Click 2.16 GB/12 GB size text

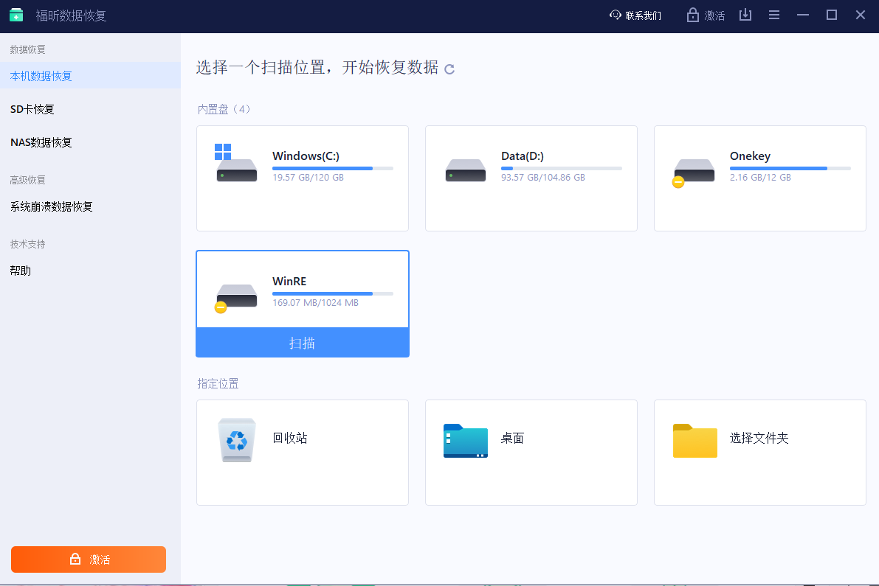click(x=760, y=178)
